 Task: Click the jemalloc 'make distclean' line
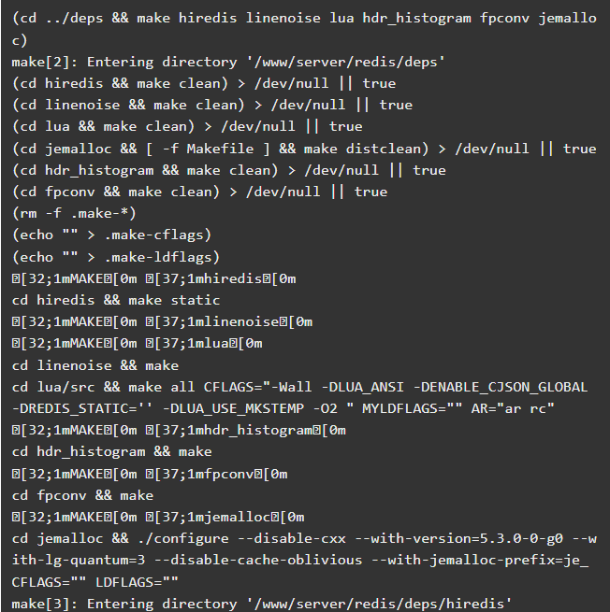[304, 149]
